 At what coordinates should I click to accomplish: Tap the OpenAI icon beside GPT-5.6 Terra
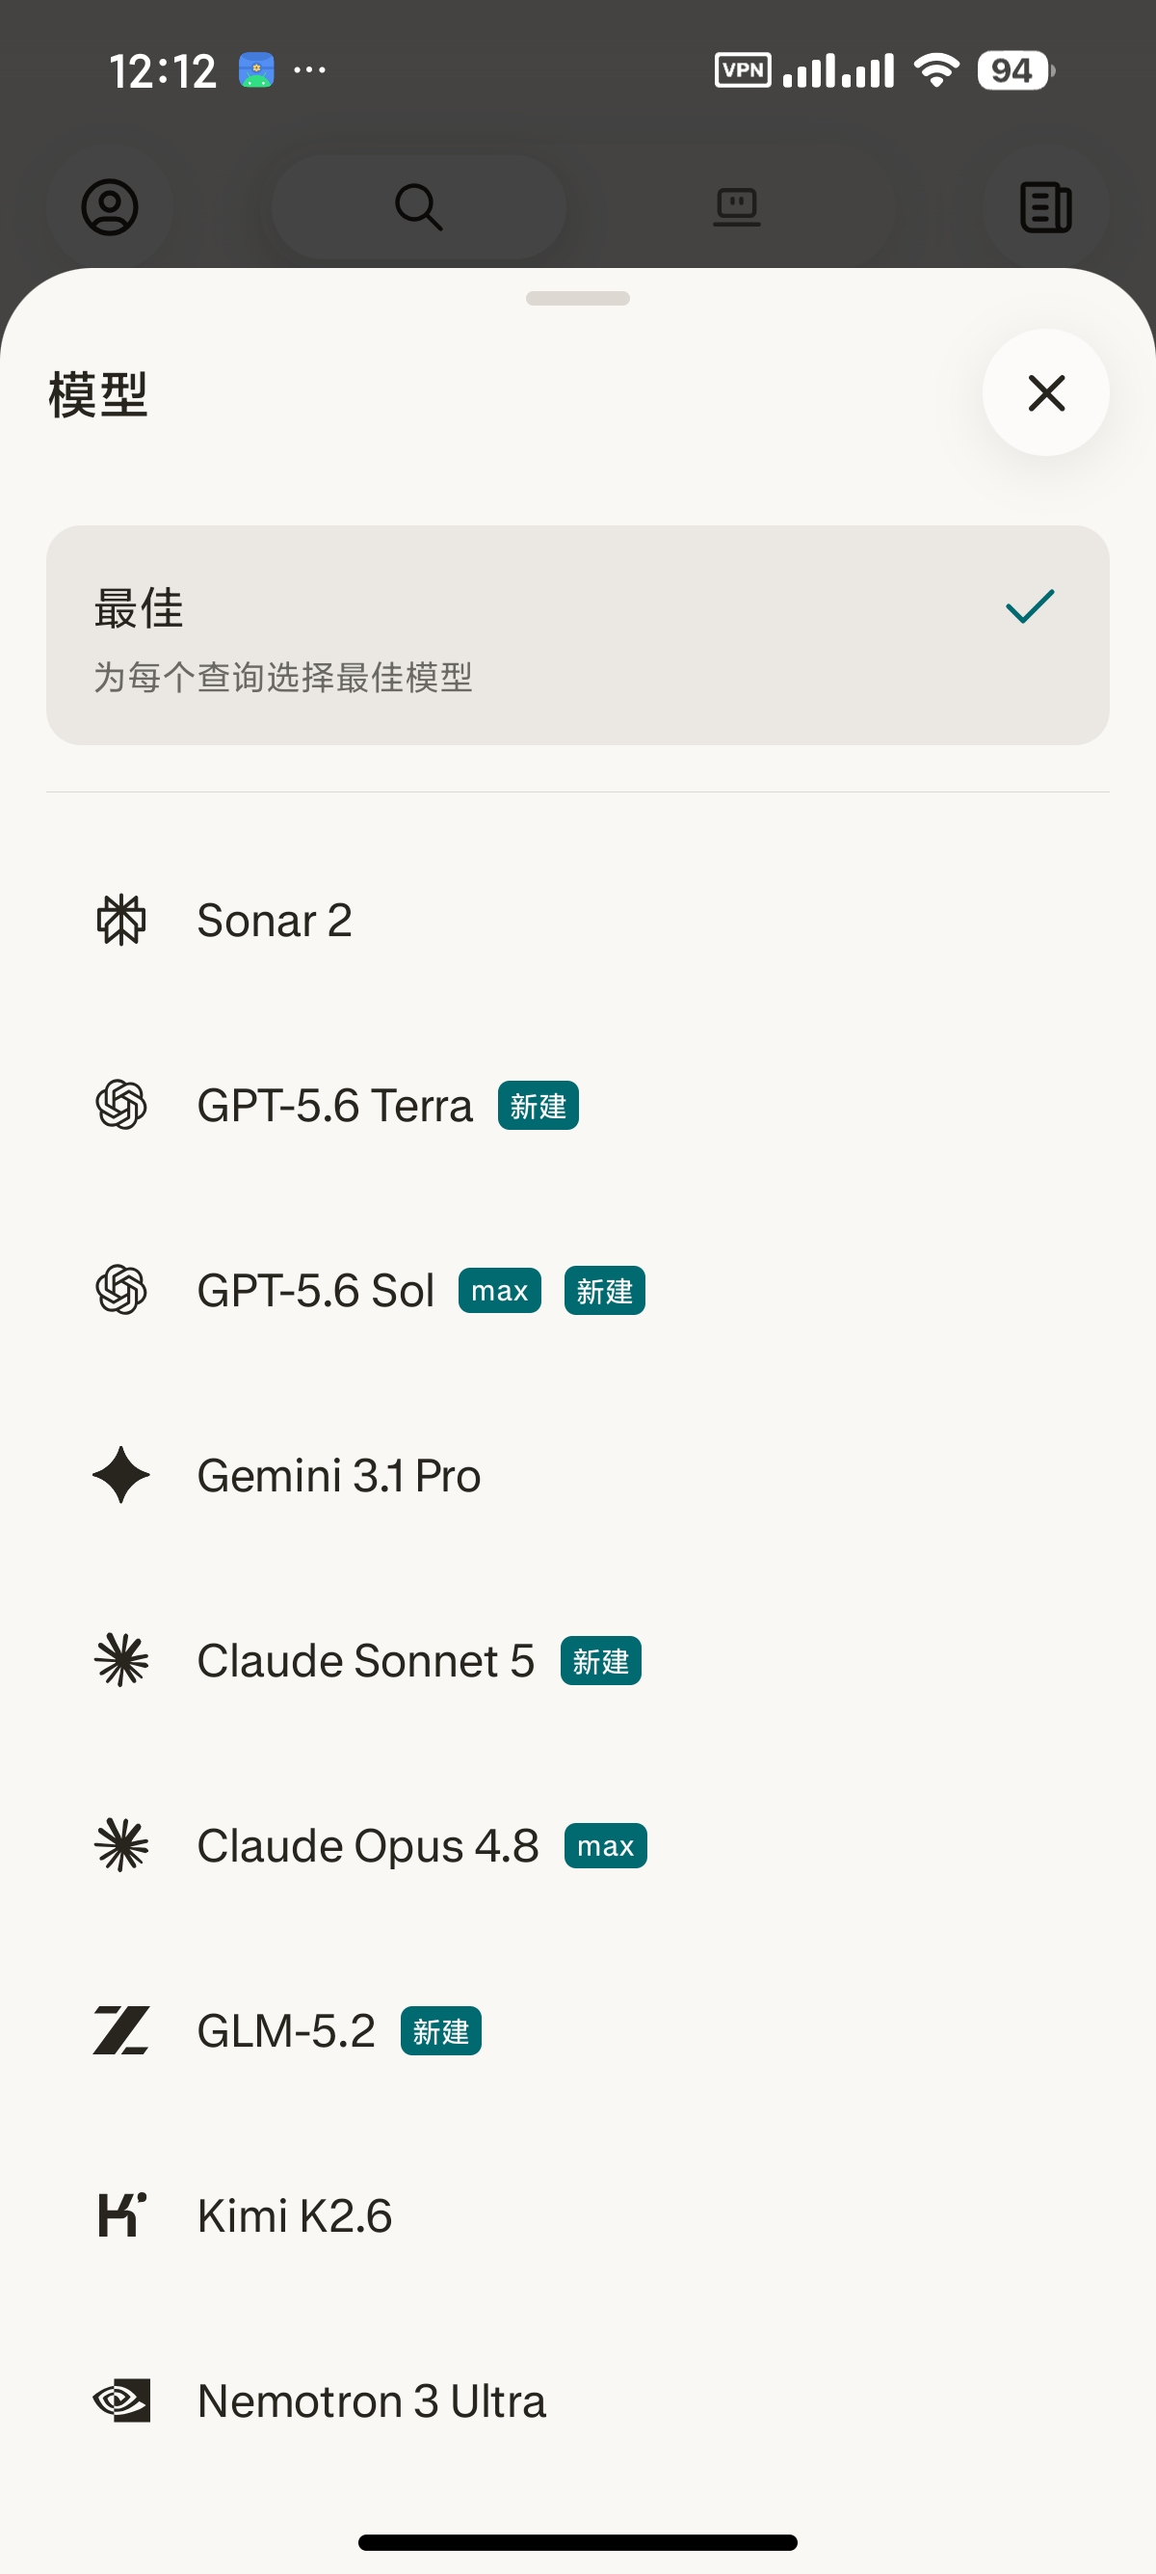pyautogui.click(x=120, y=1105)
